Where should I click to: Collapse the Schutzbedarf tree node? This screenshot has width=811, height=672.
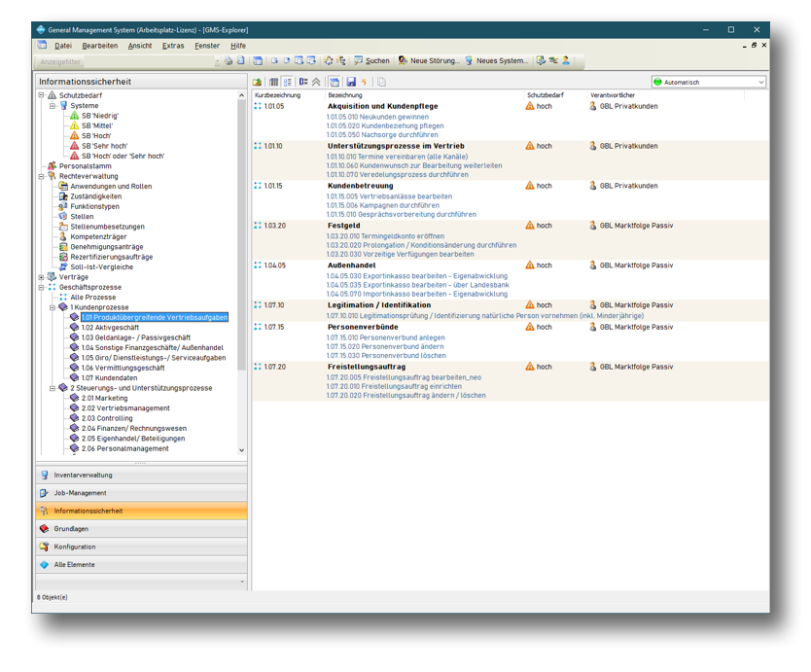(41, 95)
